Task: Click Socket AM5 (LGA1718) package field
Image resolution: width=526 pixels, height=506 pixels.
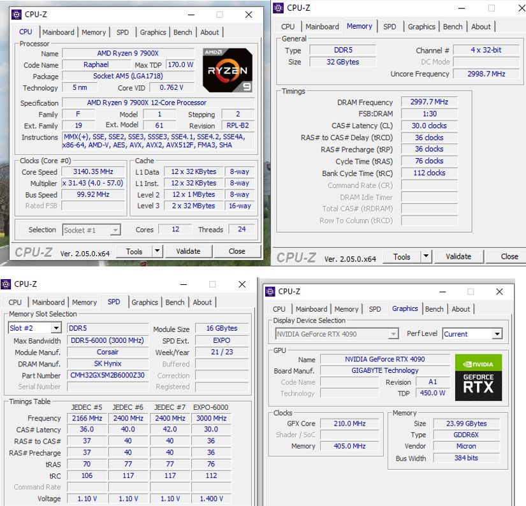Action: tap(128, 76)
